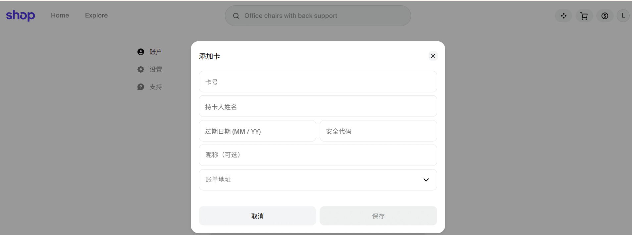This screenshot has width=632, height=235.
Task: Close the 添加卡 dialog
Action: 433,56
